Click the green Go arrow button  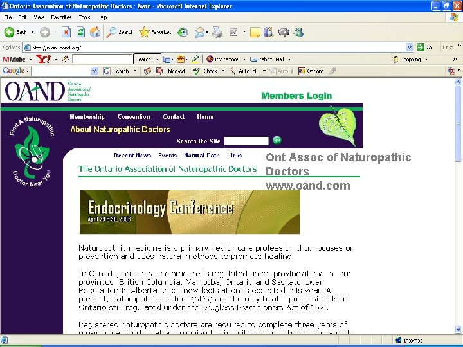(420, 47)
